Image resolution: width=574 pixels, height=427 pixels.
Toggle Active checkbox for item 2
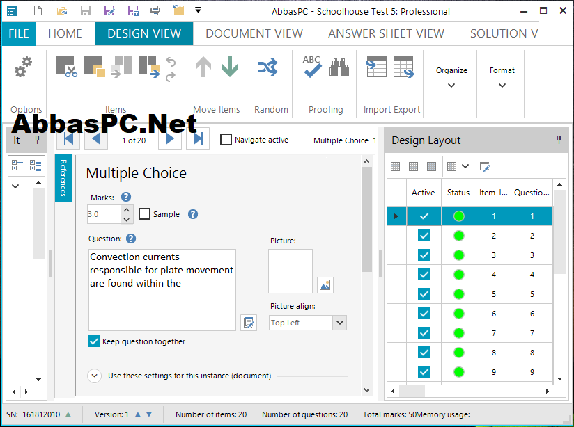tap(424, 236)
